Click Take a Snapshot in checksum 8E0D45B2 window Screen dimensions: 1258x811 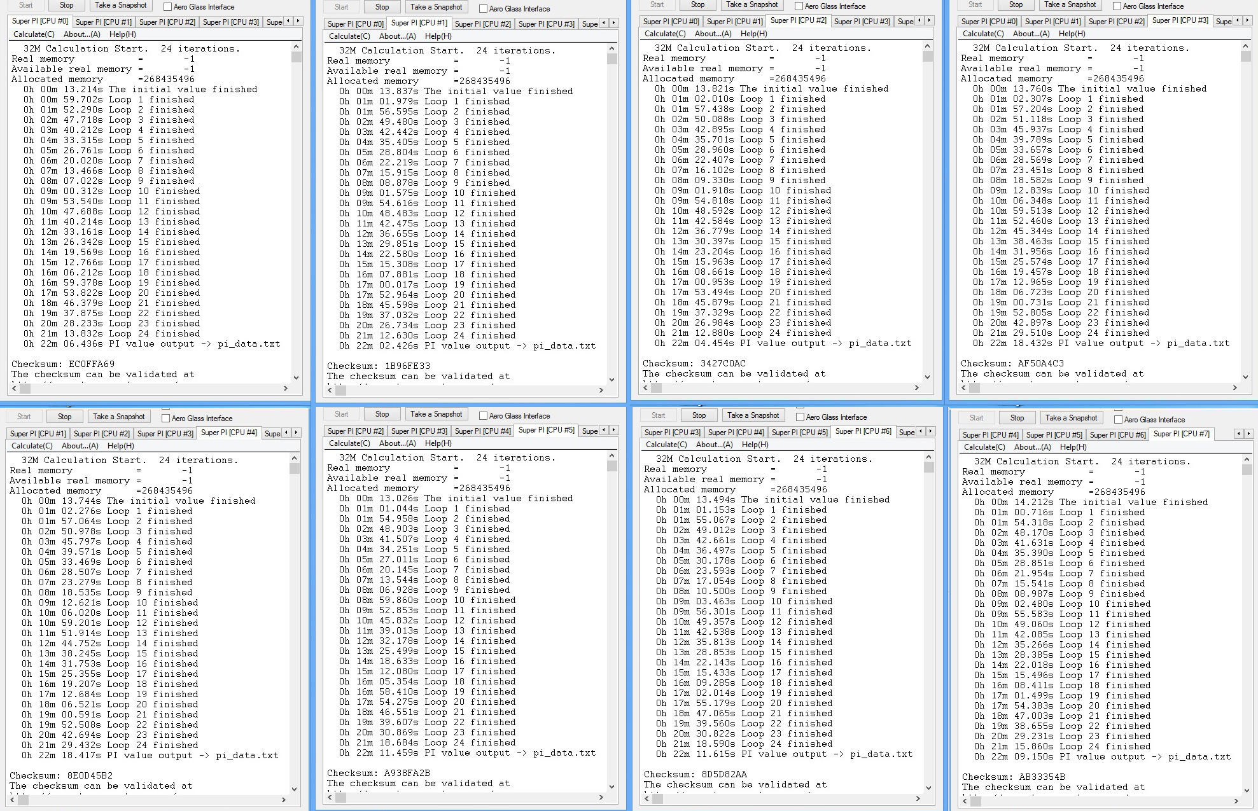118,417
